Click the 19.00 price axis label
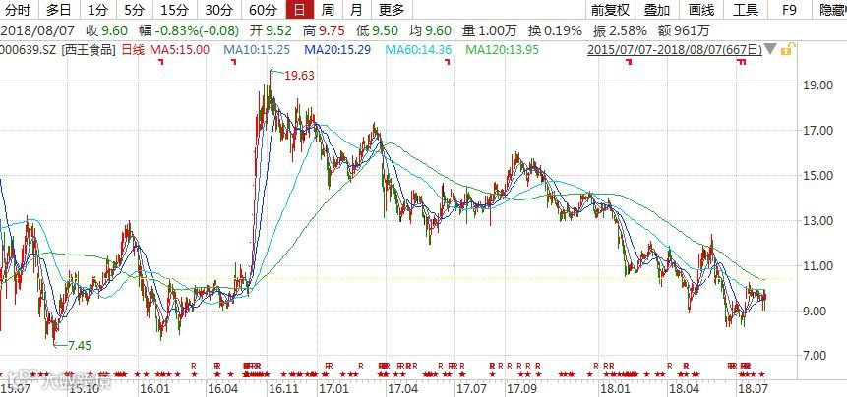Image resolution: width=847 pixels, height=397 pixels. pos(818,85)
